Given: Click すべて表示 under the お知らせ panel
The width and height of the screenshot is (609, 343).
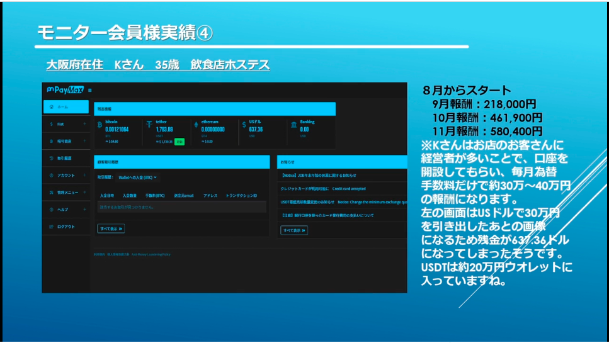Looking at the screenshot, I should coord(294,230).
